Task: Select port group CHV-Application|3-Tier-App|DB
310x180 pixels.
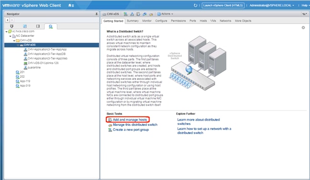Action: click(46, 54)
